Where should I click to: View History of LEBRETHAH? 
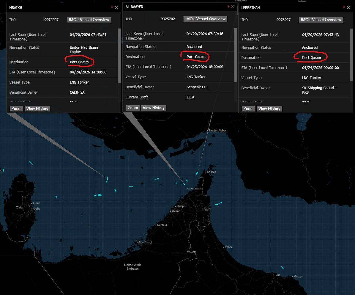pos(269,109)
